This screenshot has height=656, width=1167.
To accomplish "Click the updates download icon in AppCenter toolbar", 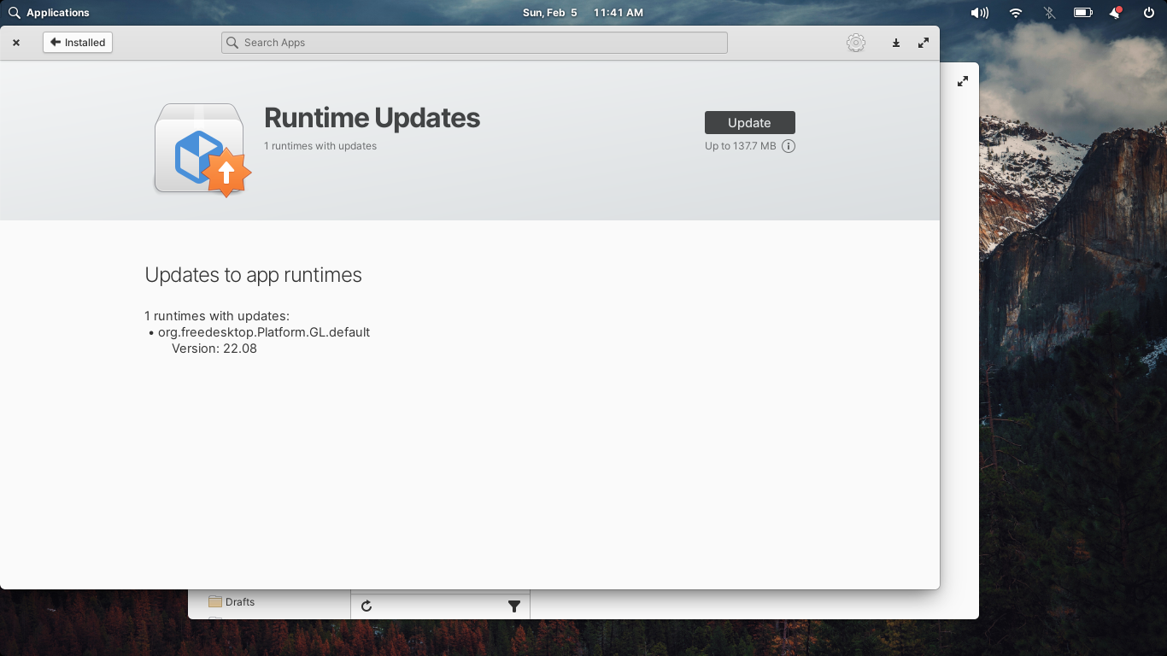I will point(895,42).
